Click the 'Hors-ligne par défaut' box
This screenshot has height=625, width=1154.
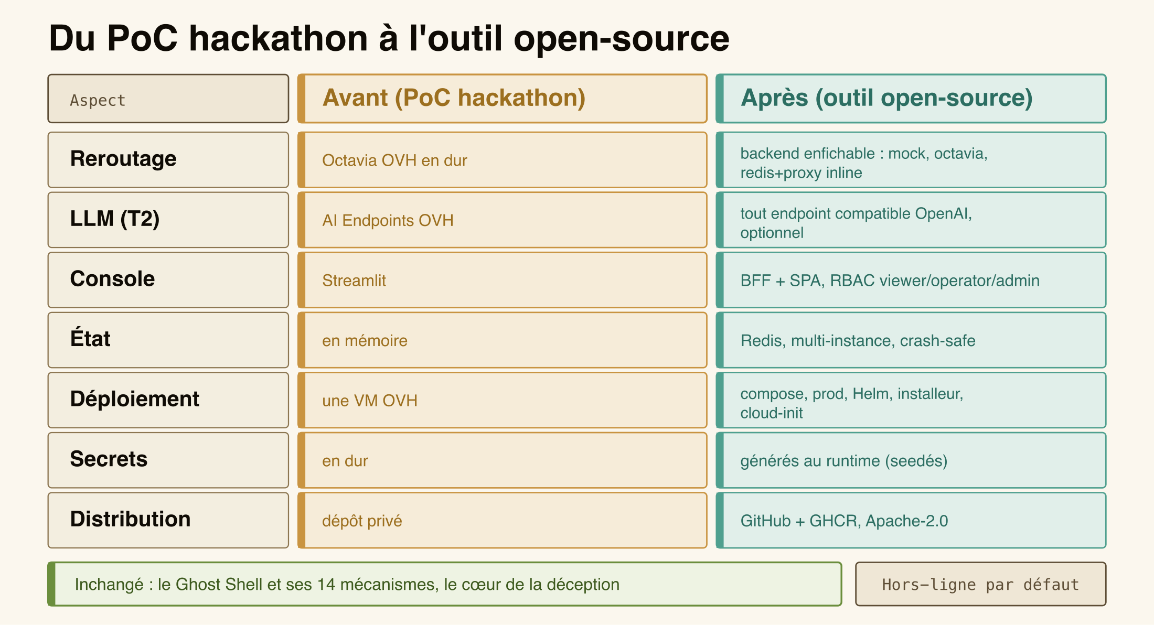pos(980,584)
